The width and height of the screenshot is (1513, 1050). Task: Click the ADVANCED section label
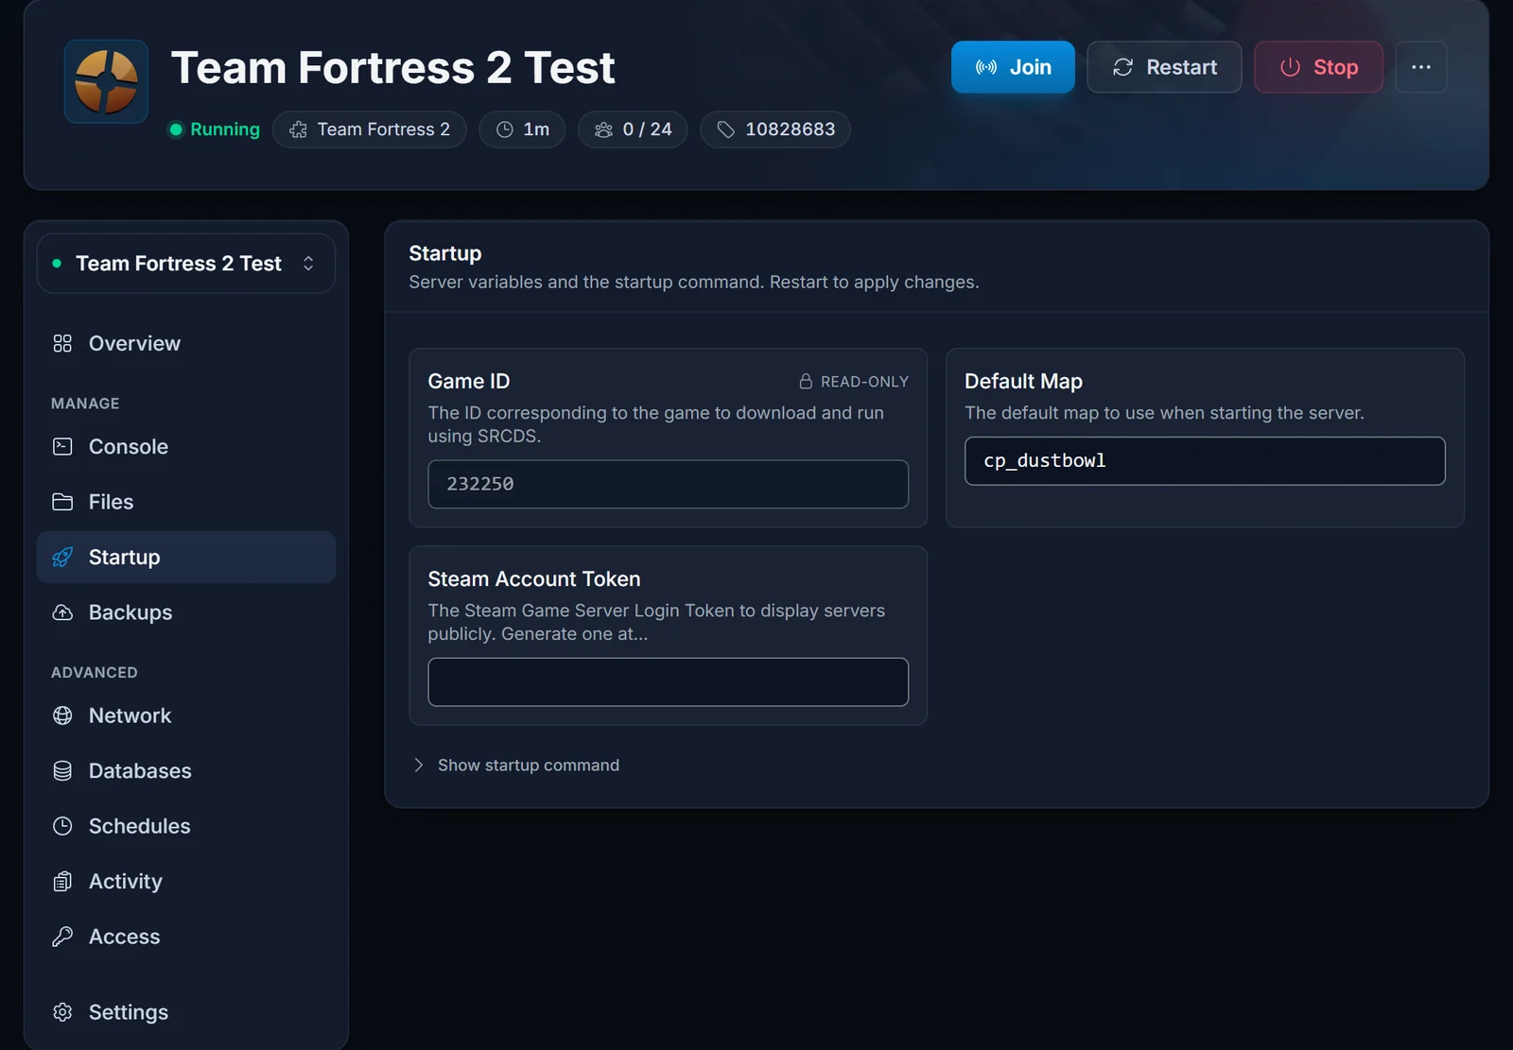pos(95,673)
